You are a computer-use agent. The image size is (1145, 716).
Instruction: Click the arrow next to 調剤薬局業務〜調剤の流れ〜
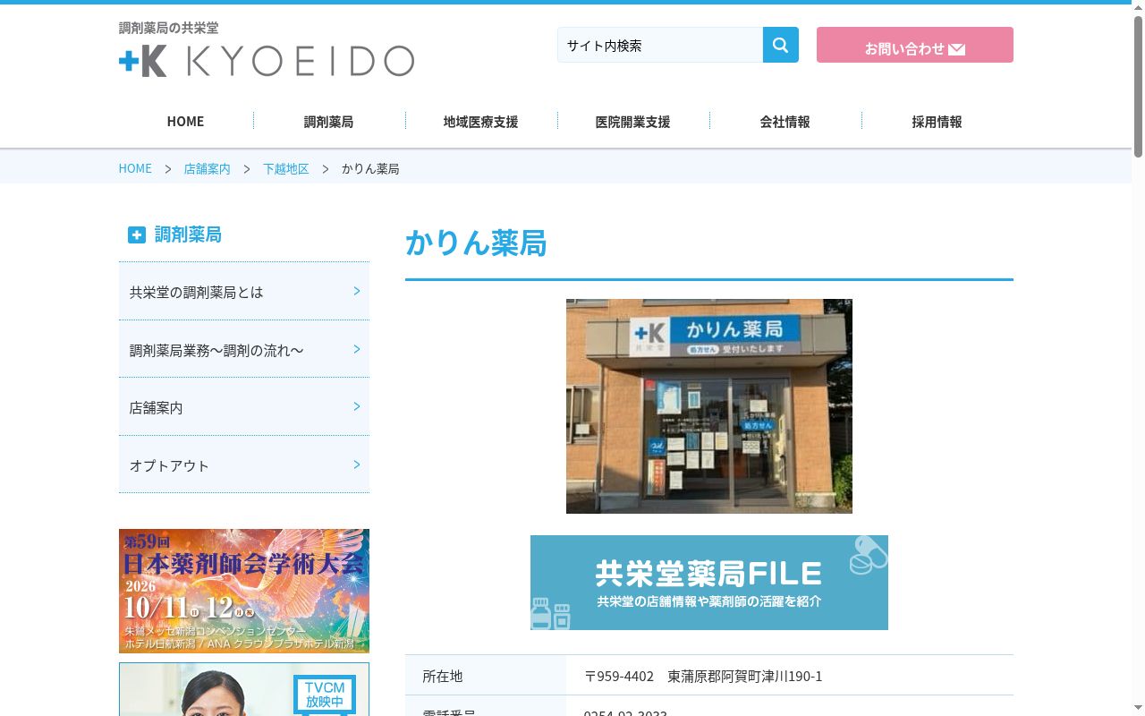click(x=356, y=349)
